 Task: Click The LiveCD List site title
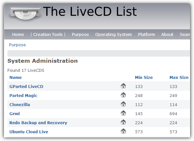90,11
